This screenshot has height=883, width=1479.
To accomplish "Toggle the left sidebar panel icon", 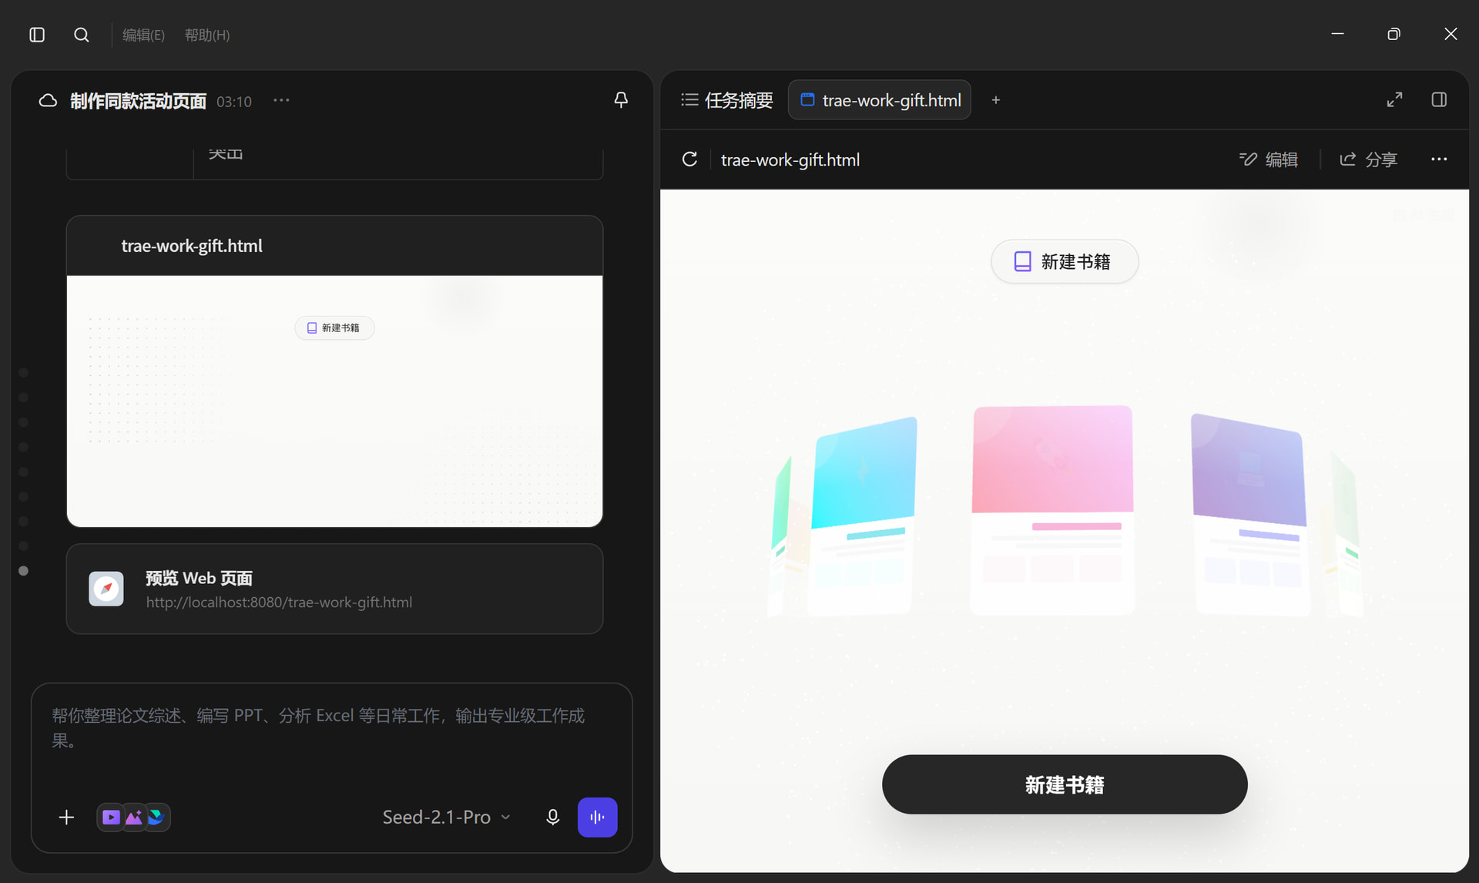I will (37, 35).
